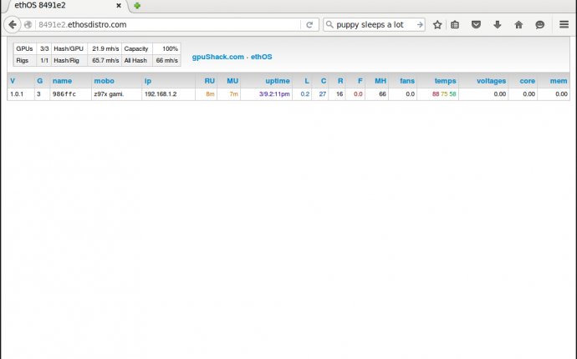Submit search with the arrow icon

point(420,24)
